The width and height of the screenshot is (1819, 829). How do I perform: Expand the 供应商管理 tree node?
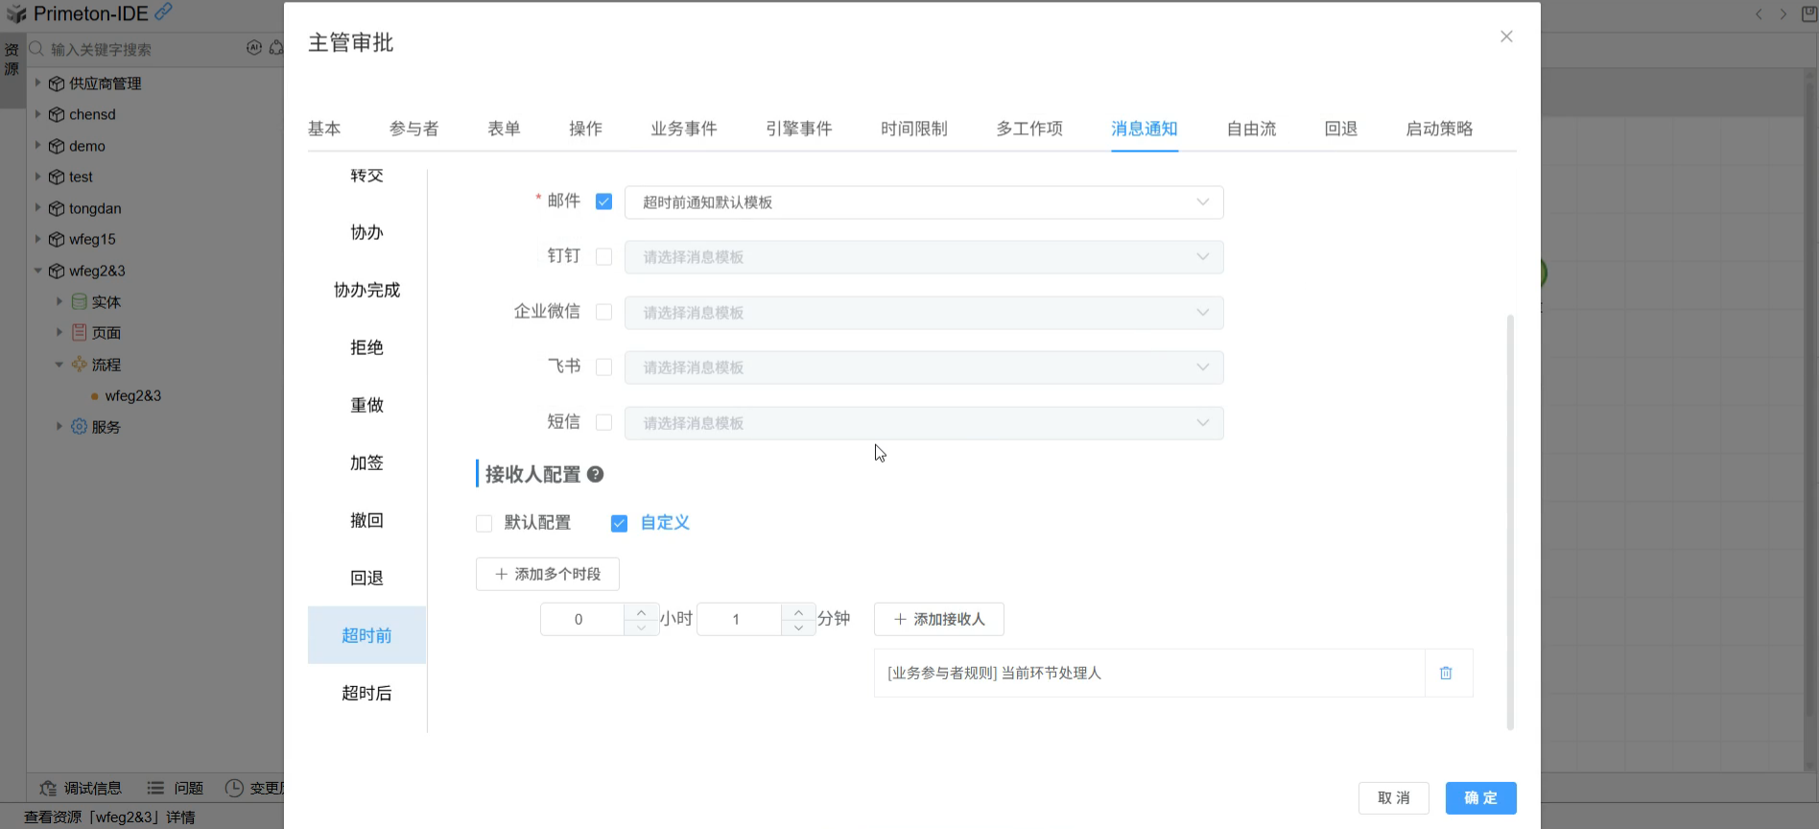(38, 83)
